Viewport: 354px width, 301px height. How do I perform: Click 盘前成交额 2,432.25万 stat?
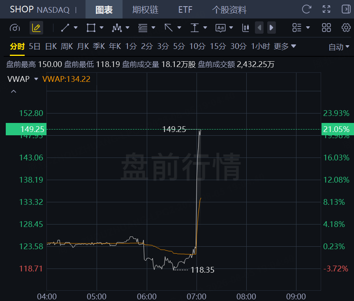[x=236, y=65]
